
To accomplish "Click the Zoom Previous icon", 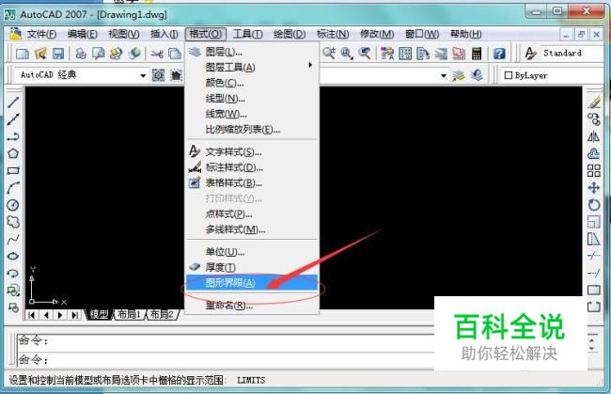I will (365, 53).
